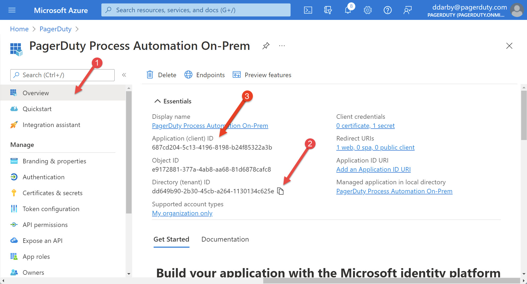Click the Endpoints globe icon

coord(188,75)
